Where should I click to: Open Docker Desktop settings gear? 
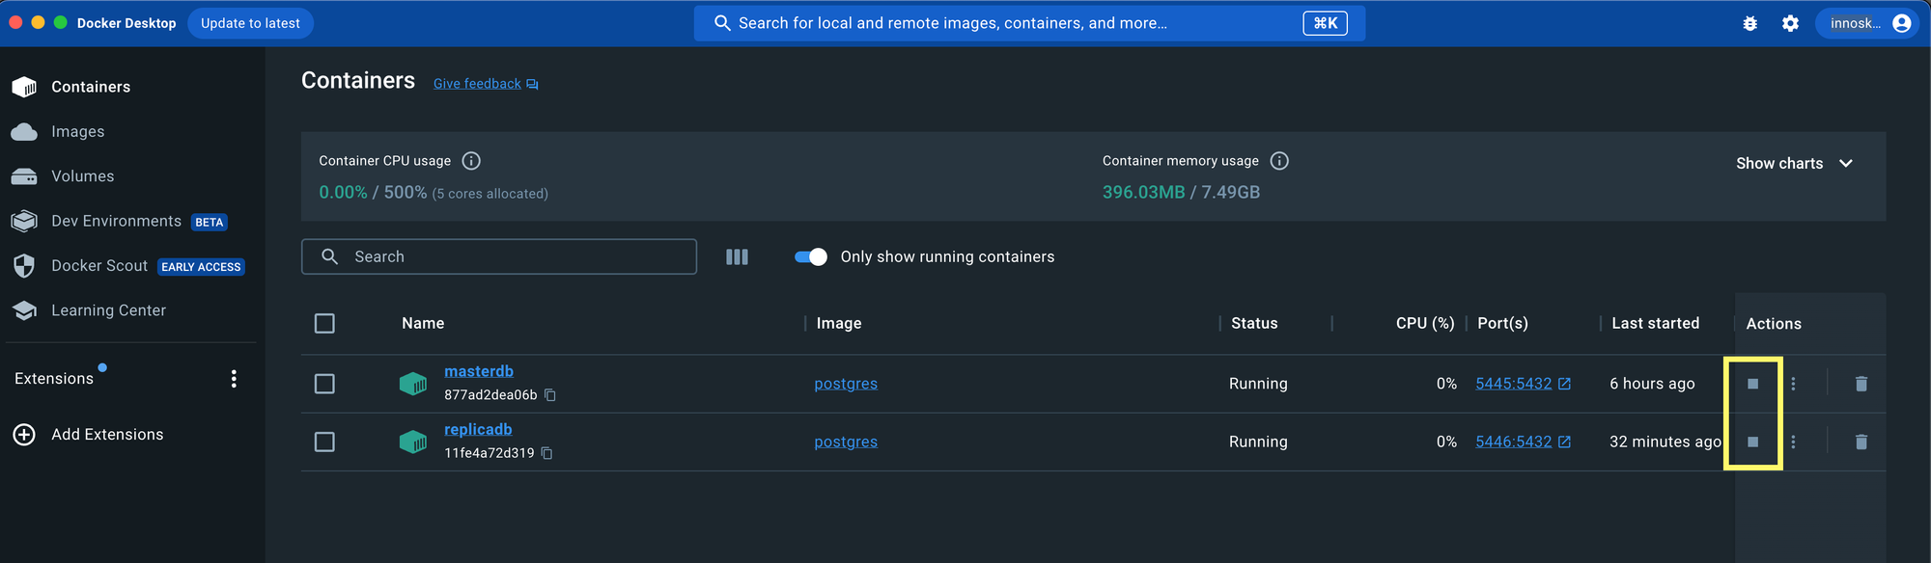[1790, 23]
